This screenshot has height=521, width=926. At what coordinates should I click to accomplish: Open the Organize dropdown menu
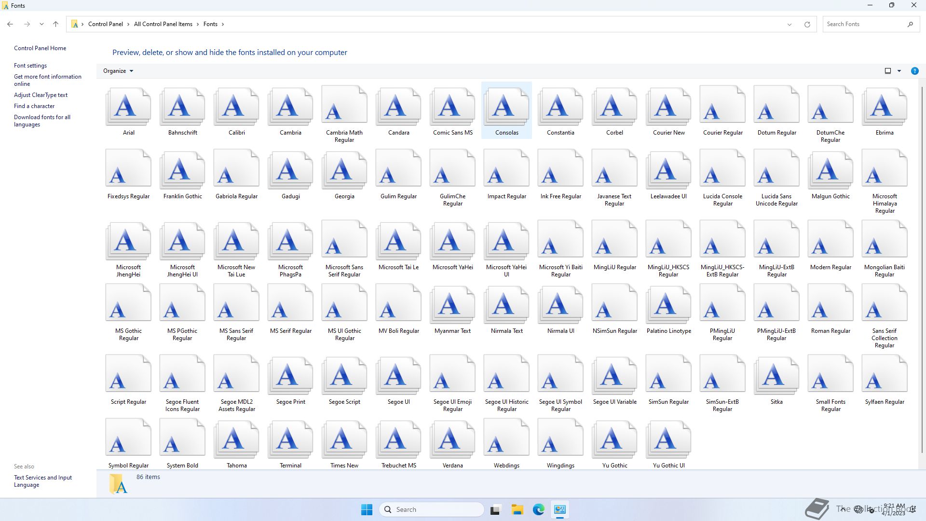click(118, 71)
